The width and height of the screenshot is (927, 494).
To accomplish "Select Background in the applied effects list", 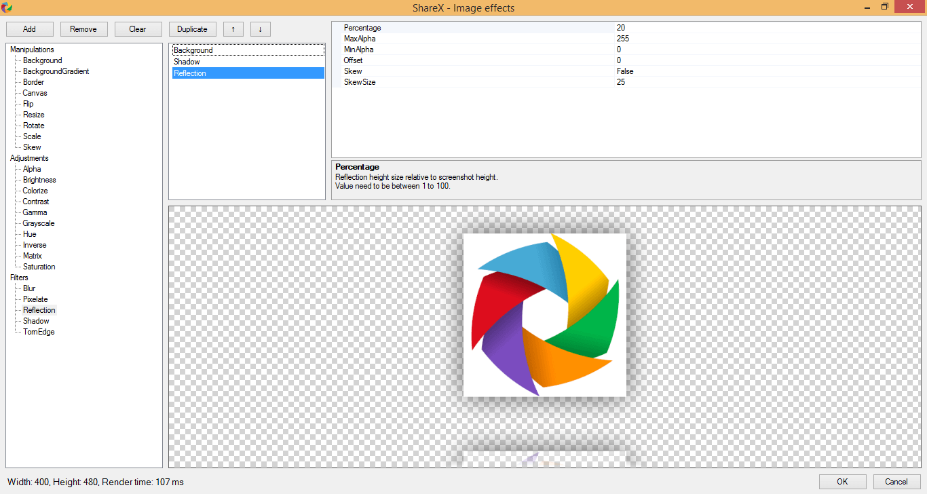I will (248, 50).
